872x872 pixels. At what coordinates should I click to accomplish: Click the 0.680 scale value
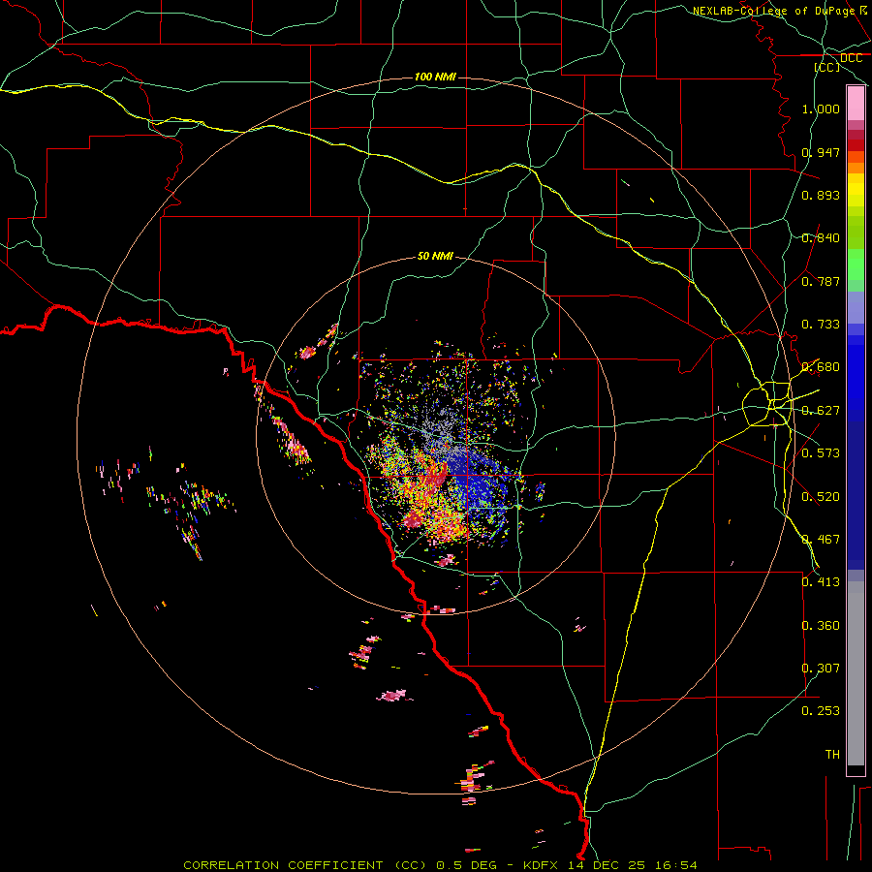coord(821,367)
